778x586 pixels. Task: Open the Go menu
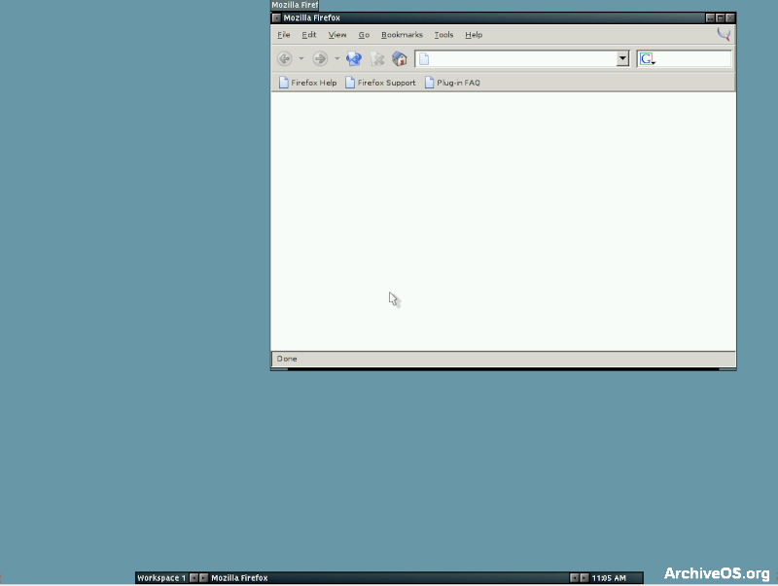click(364, 35)
